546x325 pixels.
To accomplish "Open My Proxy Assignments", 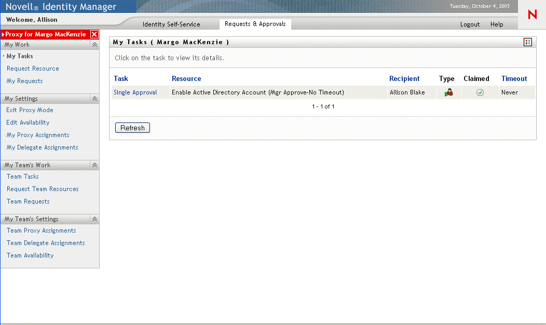I will click(38, 135).
